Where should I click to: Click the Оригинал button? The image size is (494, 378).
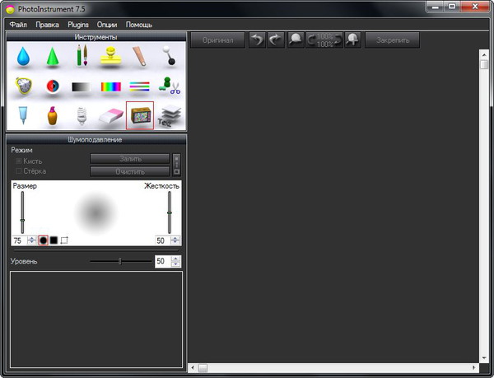(x=217, y=40)
